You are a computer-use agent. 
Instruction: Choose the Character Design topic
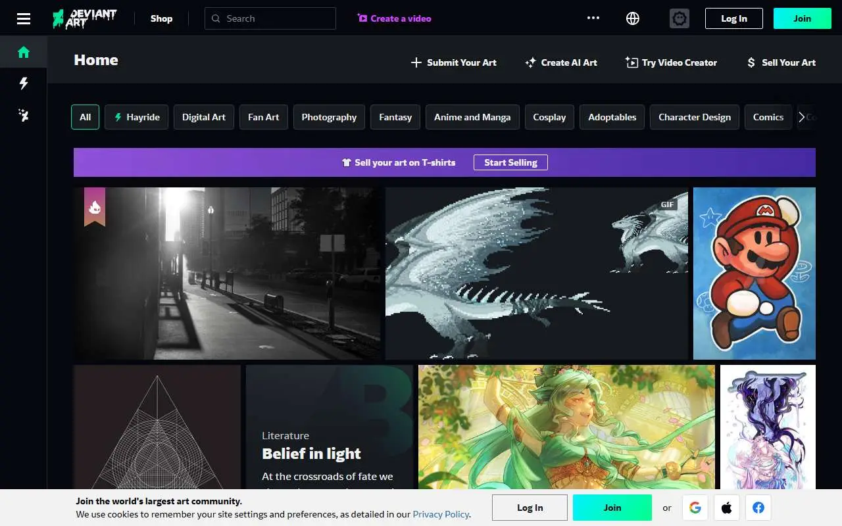click(695, 117)
